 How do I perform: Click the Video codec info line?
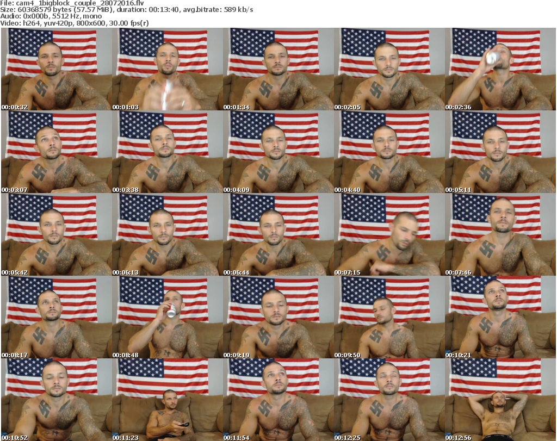75,23
